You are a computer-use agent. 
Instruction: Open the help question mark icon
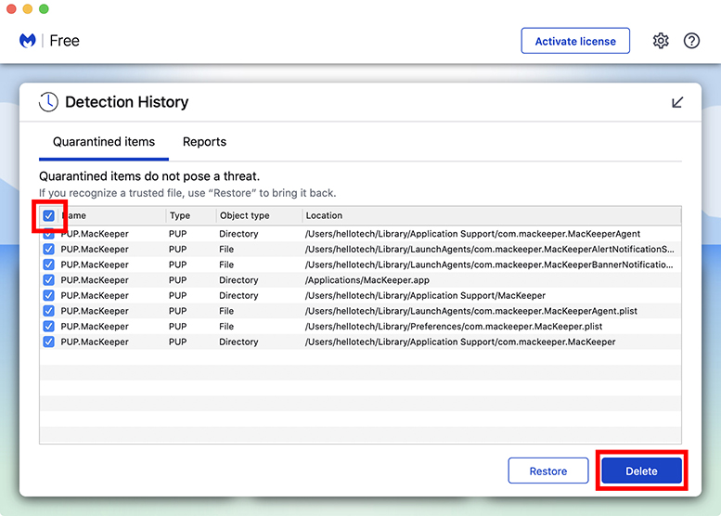(691, 41)
